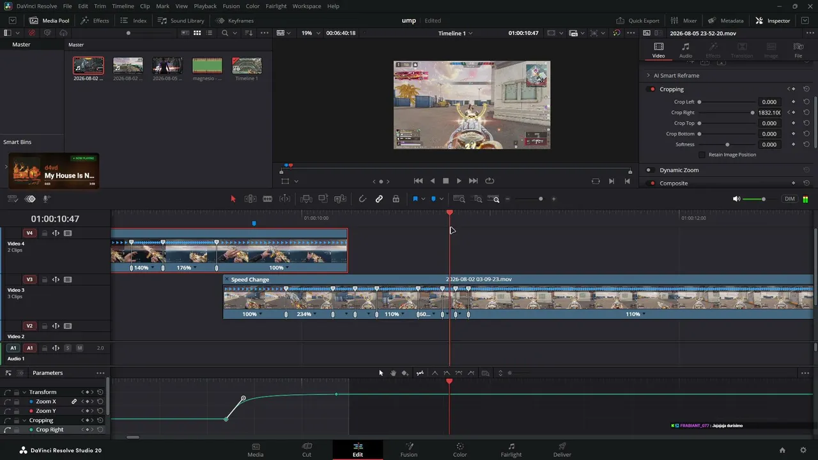
Task: Check the Retain Image Position checkbox
Action: click(702, 155)
